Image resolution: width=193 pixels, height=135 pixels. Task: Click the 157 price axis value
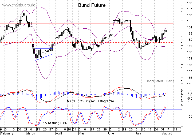(189, 71)
